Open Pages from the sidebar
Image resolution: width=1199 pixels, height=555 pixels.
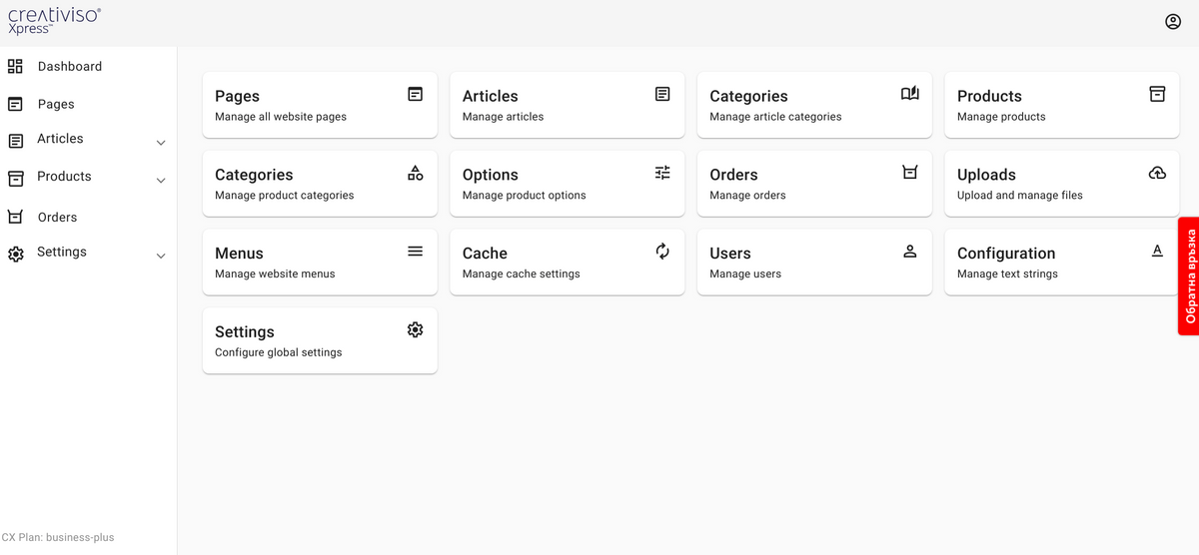tap(56, 104)
